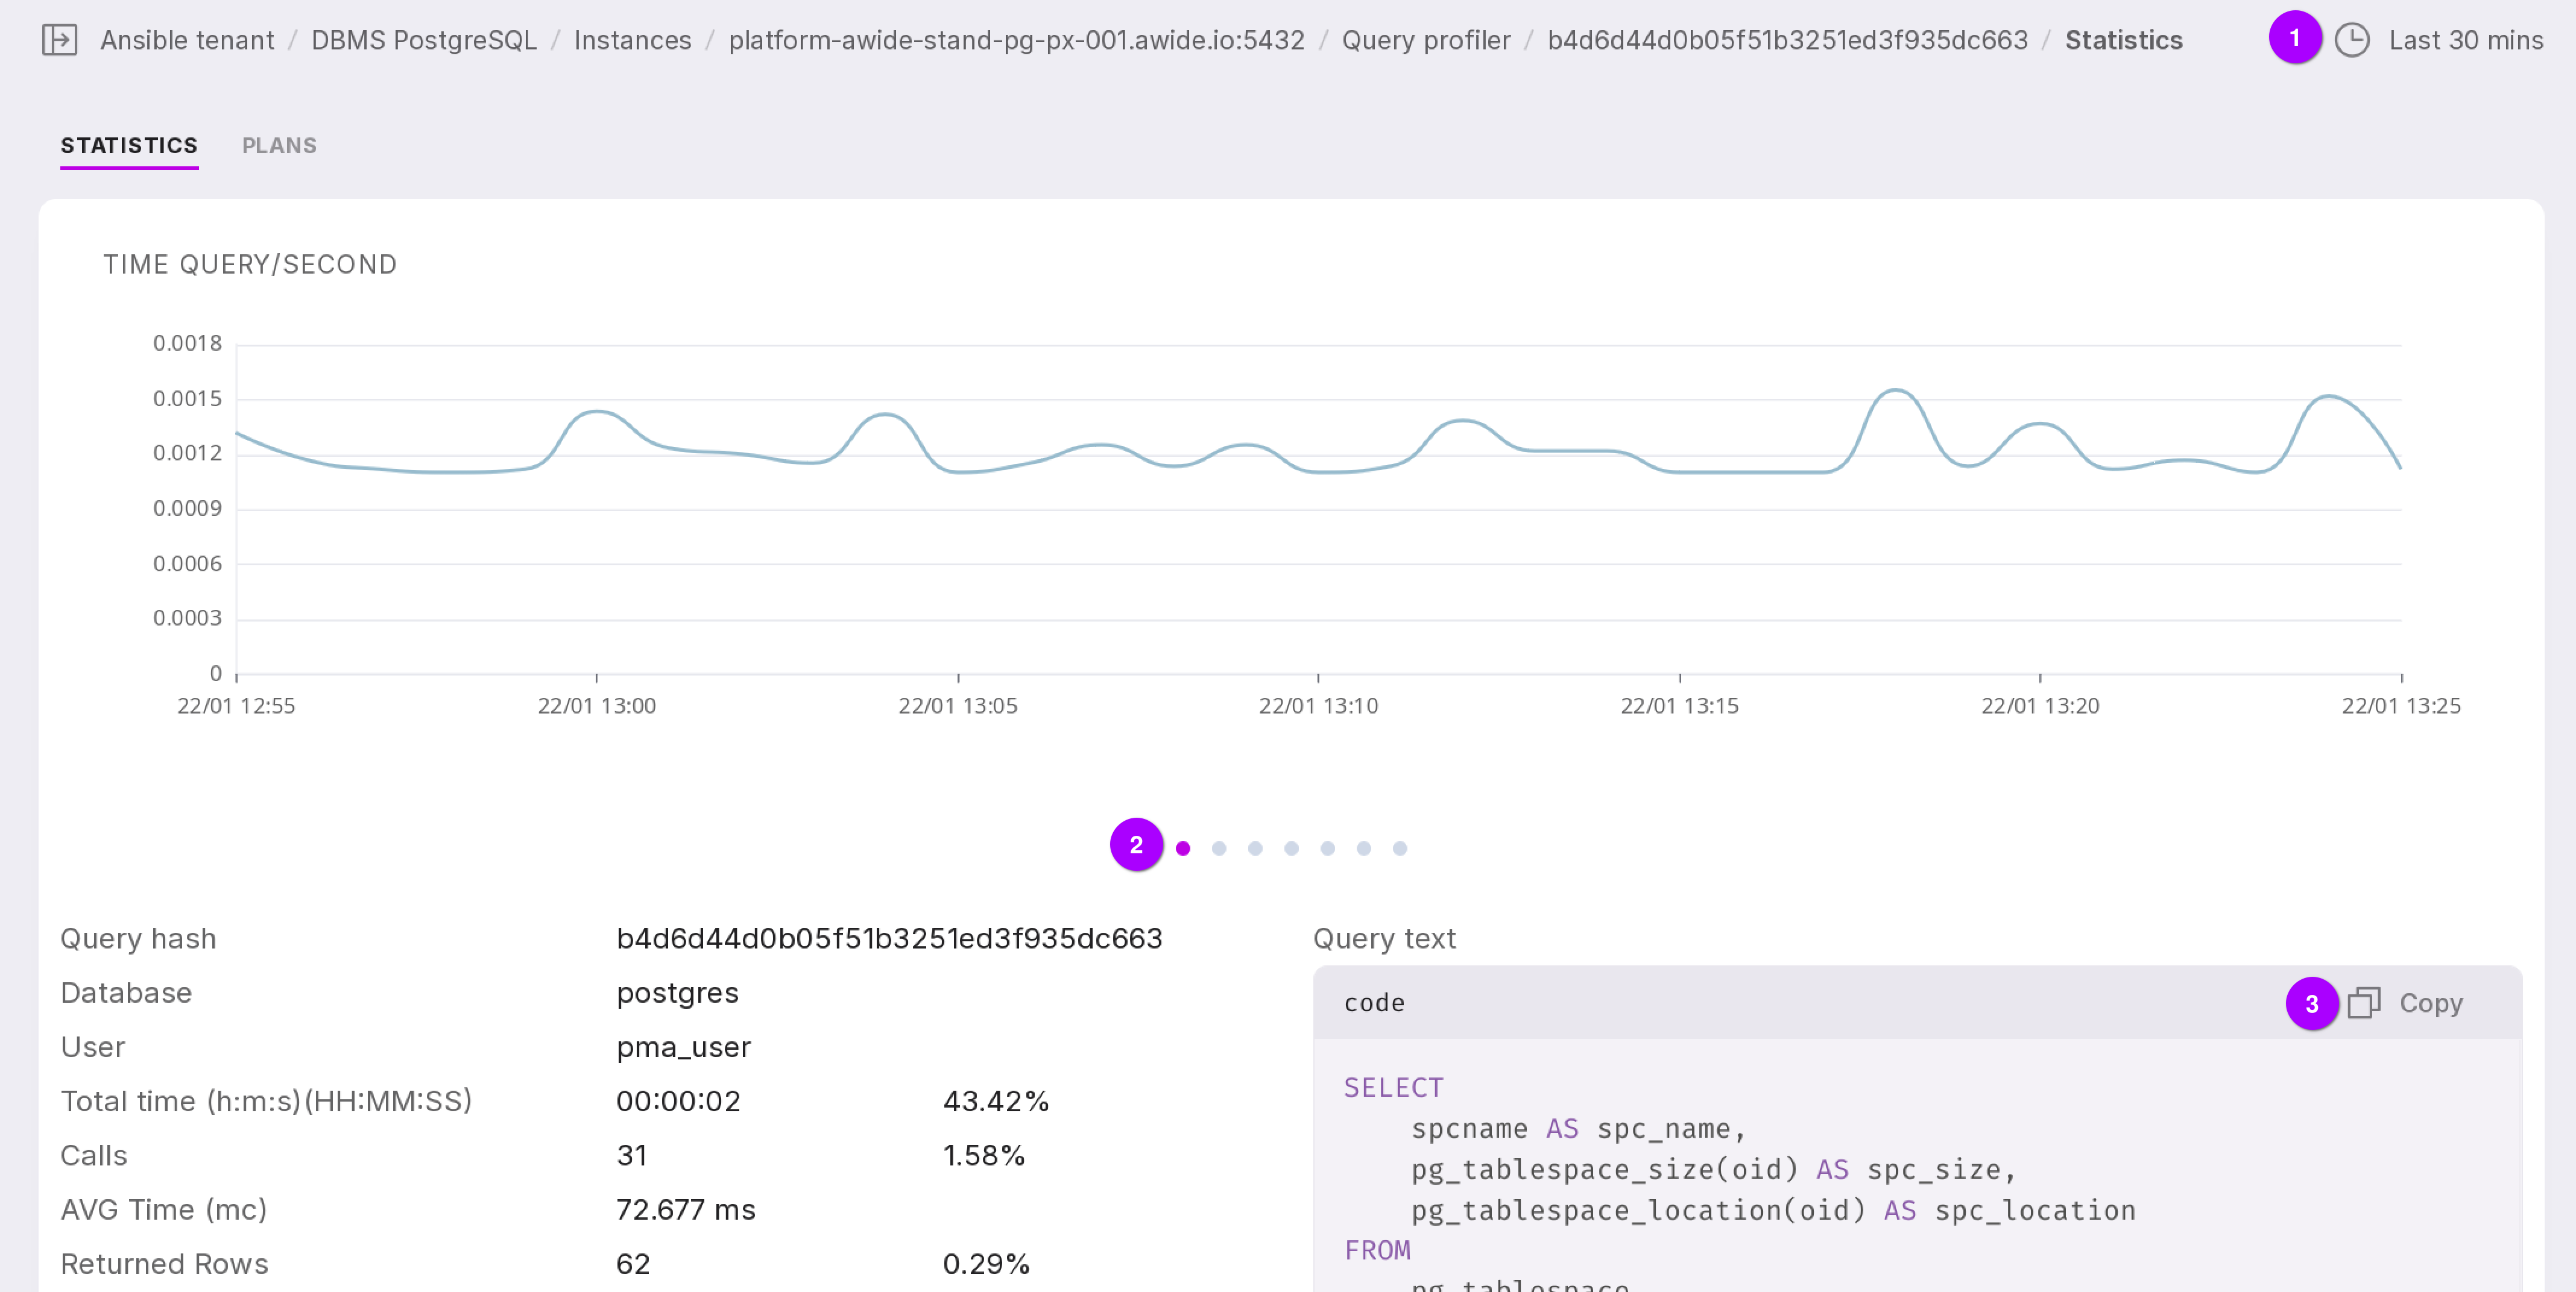Click the query hash breadcrumb link
The height and width of the screenshot is (1292, 2576).
(1787, 40)
